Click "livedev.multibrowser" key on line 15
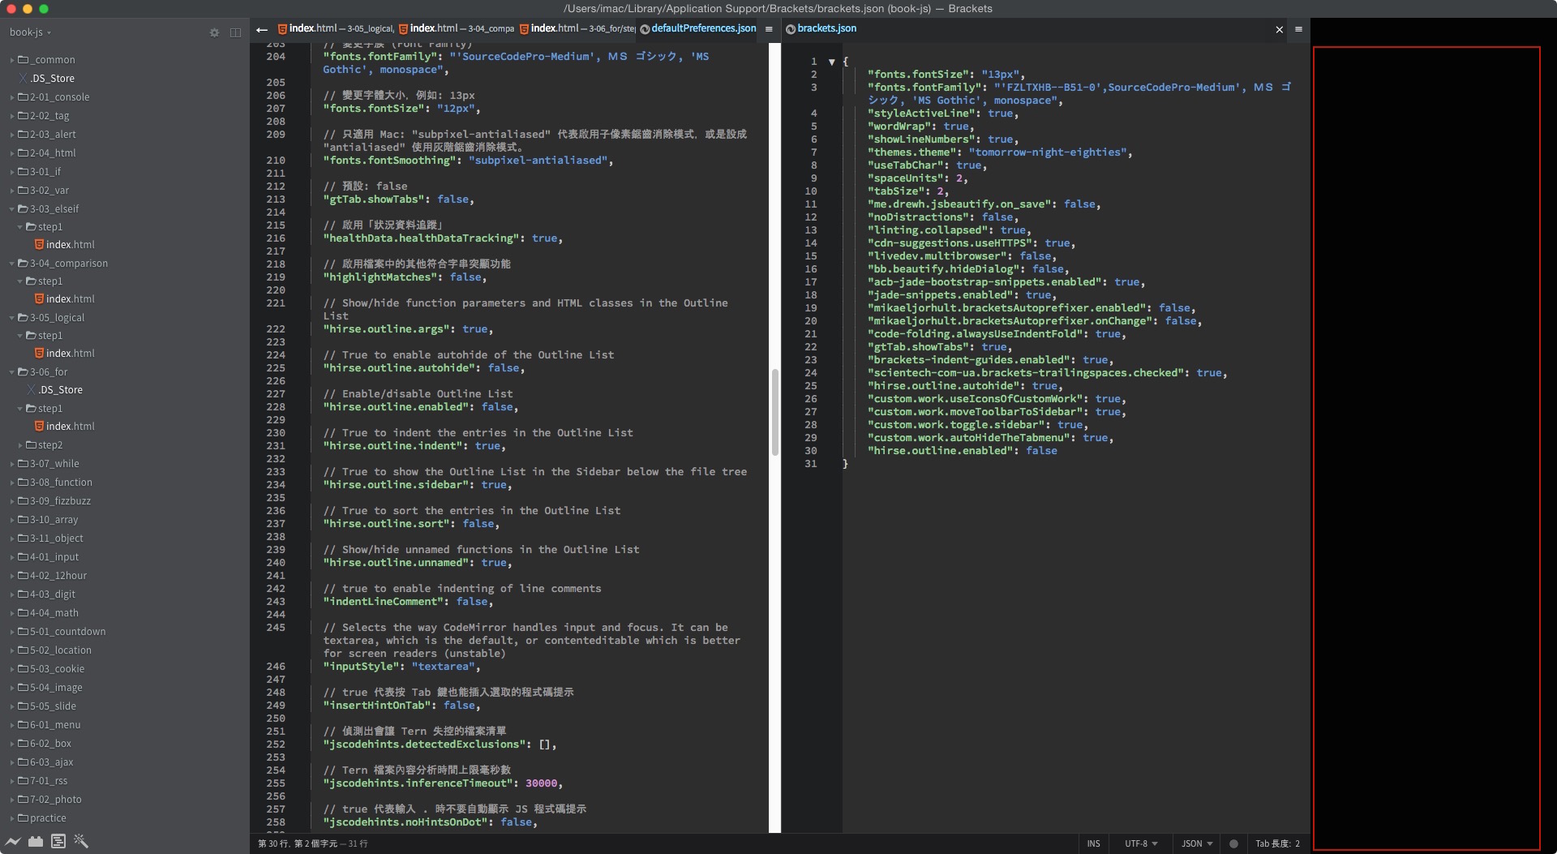 click(937, 256)
